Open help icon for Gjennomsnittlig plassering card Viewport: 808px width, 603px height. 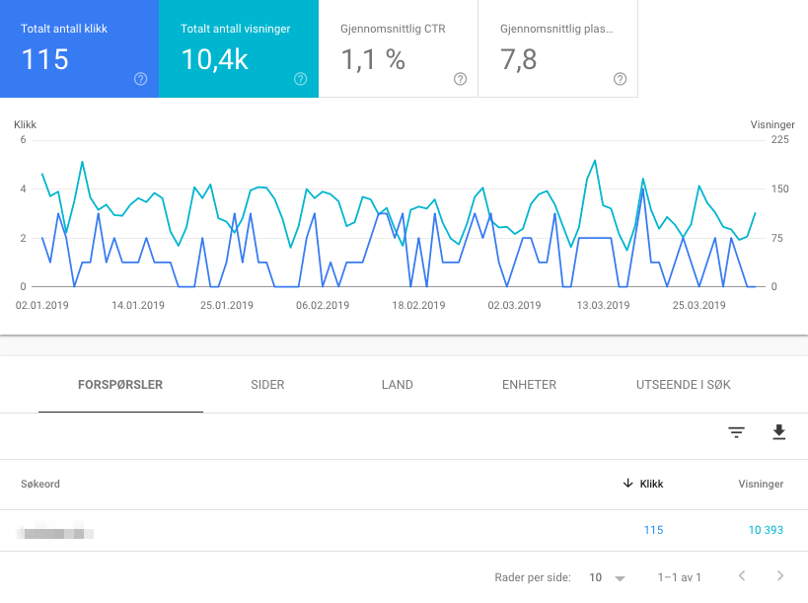coord(620,79)
